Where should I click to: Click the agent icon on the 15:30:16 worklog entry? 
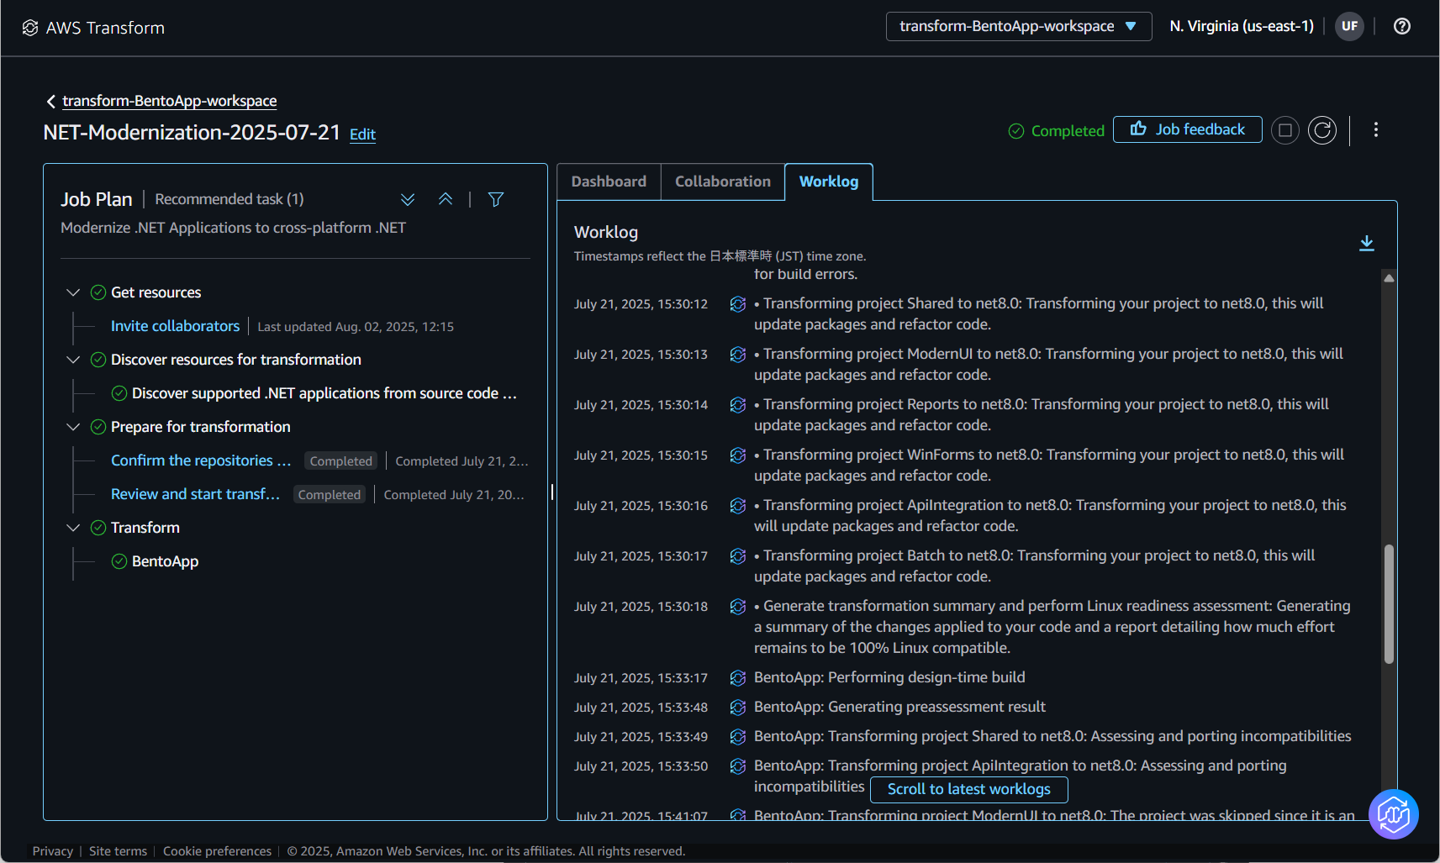[x=738, y=506]
